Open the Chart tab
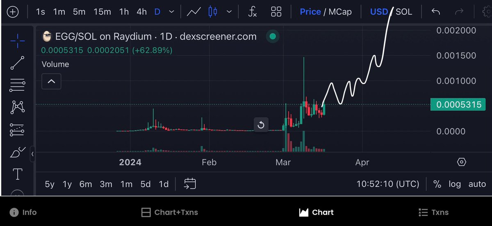Viewport: 492px width, 226px height. (316, 212)
